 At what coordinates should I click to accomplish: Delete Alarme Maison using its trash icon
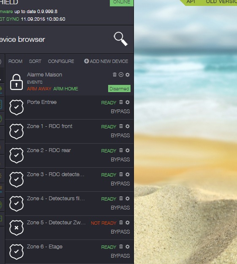point(114,75)
